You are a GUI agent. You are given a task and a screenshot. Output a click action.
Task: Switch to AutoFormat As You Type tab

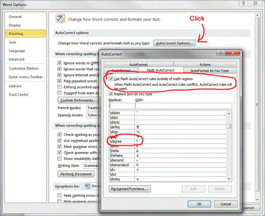pyautogui.click(x=210, y=70)
